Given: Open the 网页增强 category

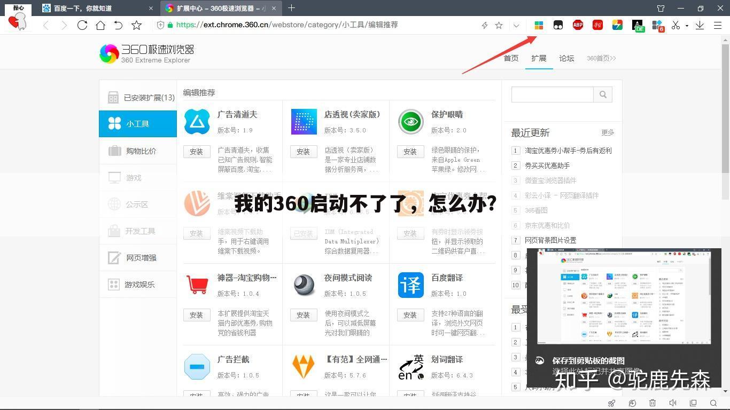Looking at the screenshot, I should [x=138, y=258].
